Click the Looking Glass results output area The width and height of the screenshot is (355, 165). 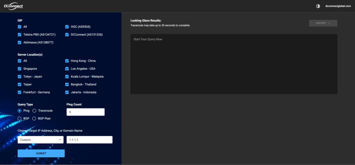tap(234, 64)
